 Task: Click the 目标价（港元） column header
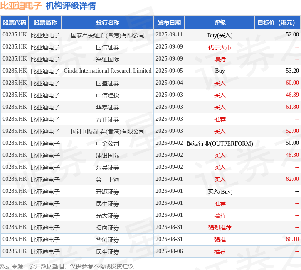click(x=278, y=22)
